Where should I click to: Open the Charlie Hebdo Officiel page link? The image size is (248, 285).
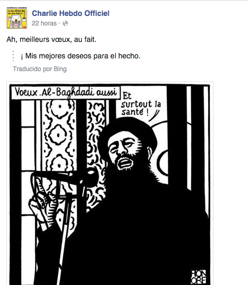click(x=71, y=13)
